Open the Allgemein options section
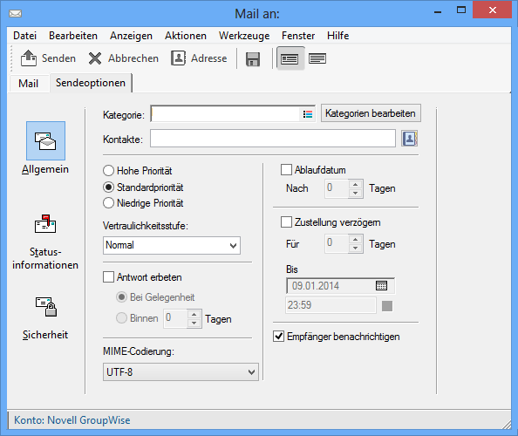The height and width of the screenshot is (436, 518). coord(45,148)
